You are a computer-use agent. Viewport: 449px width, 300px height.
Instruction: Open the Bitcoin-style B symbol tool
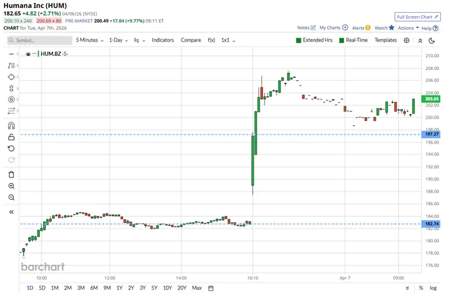coord(11,99)
